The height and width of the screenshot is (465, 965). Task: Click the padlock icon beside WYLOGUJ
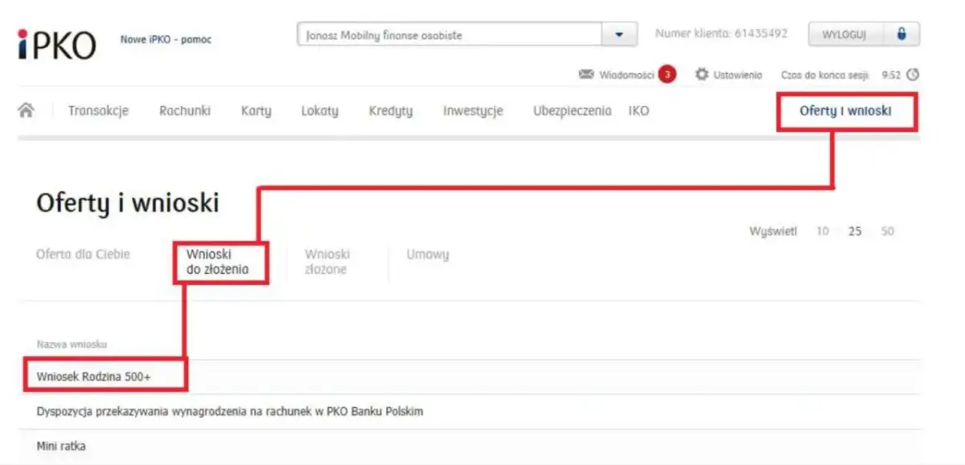[902, 34]
